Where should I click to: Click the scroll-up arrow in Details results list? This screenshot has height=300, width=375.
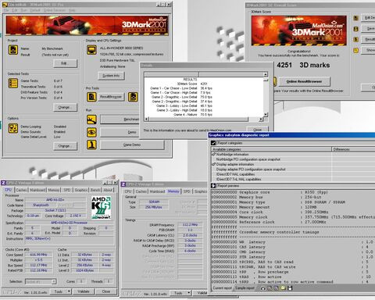[x=266, y=74]
